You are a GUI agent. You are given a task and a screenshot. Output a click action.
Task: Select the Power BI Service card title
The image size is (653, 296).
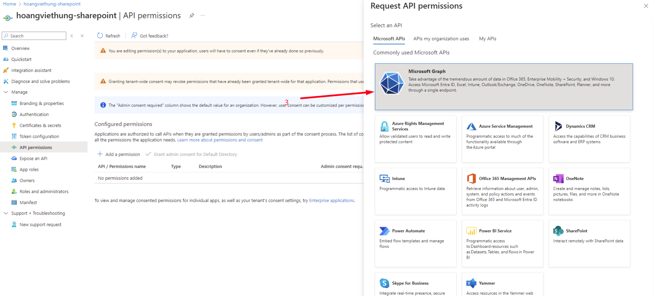point(495,231)
